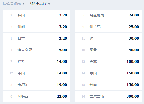Select 韩国 odds 3.20 row

(36, 15)
